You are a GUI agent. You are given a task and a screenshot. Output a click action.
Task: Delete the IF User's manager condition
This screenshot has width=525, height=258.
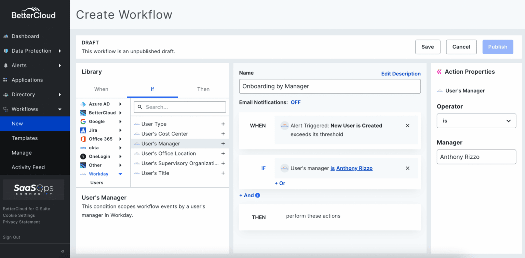click(x=407, y=168)
